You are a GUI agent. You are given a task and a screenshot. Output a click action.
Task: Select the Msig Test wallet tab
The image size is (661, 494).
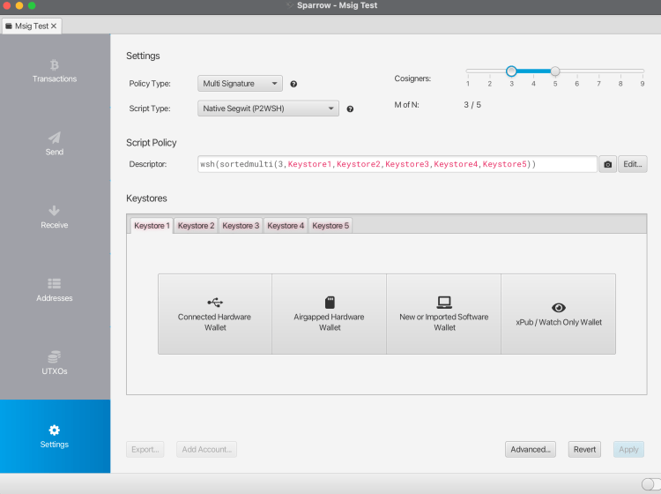pos(31,26)
